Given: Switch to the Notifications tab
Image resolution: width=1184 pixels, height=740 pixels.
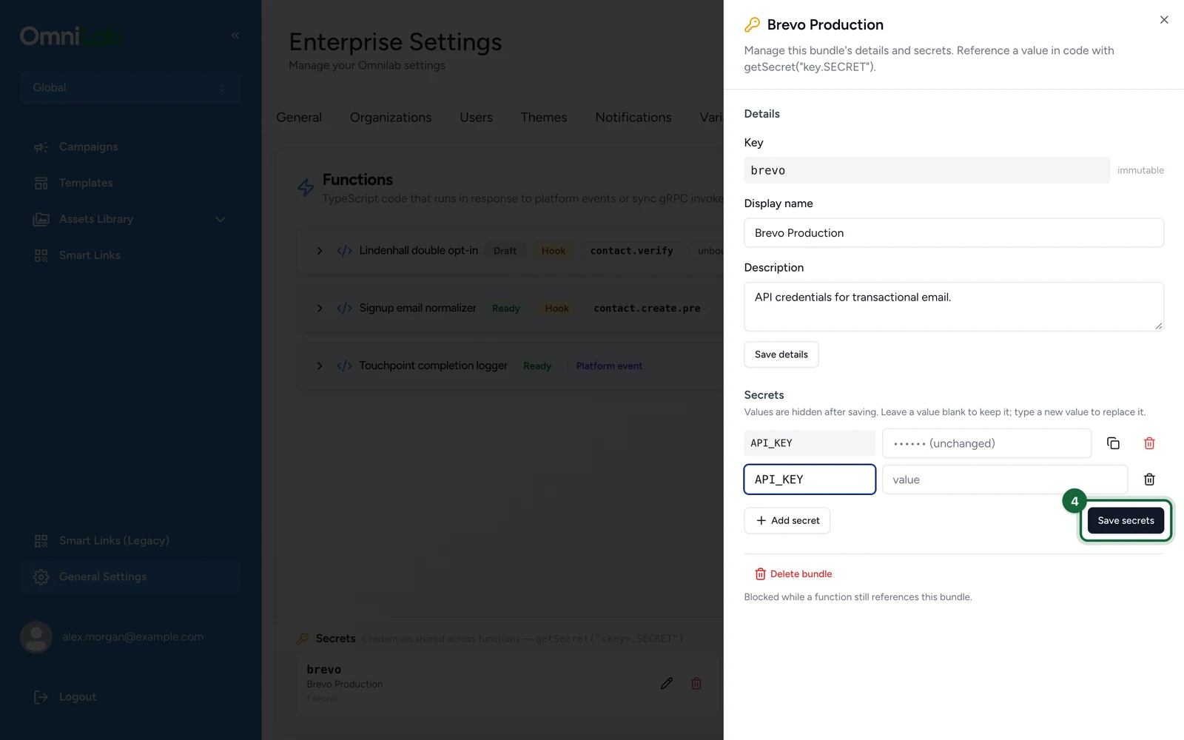Looking at the screenshot, I should [x=633, y=117].
